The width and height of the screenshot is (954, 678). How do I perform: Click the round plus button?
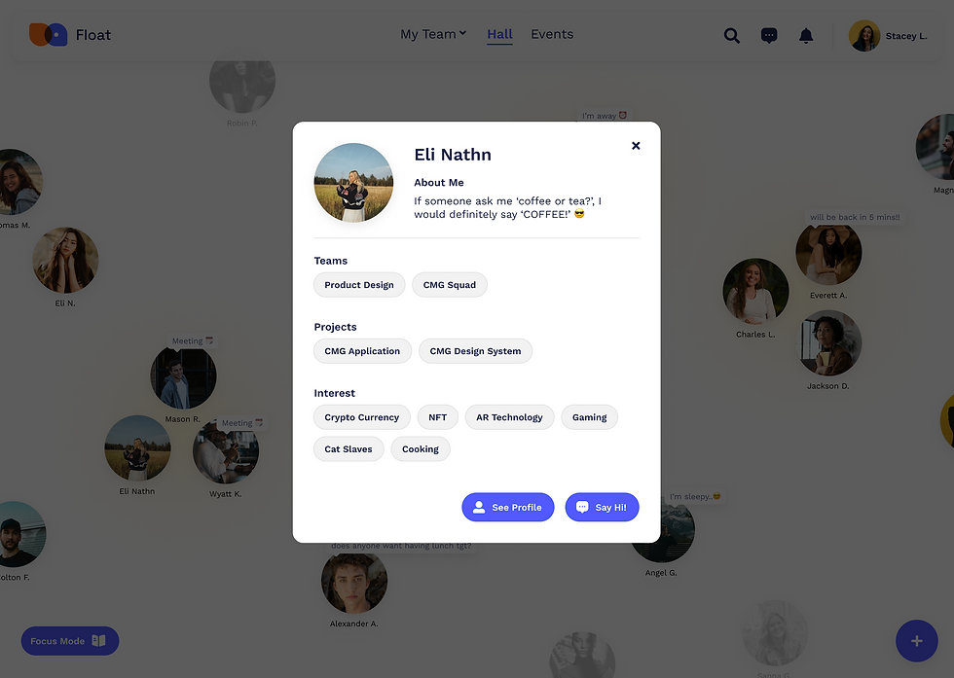pyautogui.click(x=916, y=641)
